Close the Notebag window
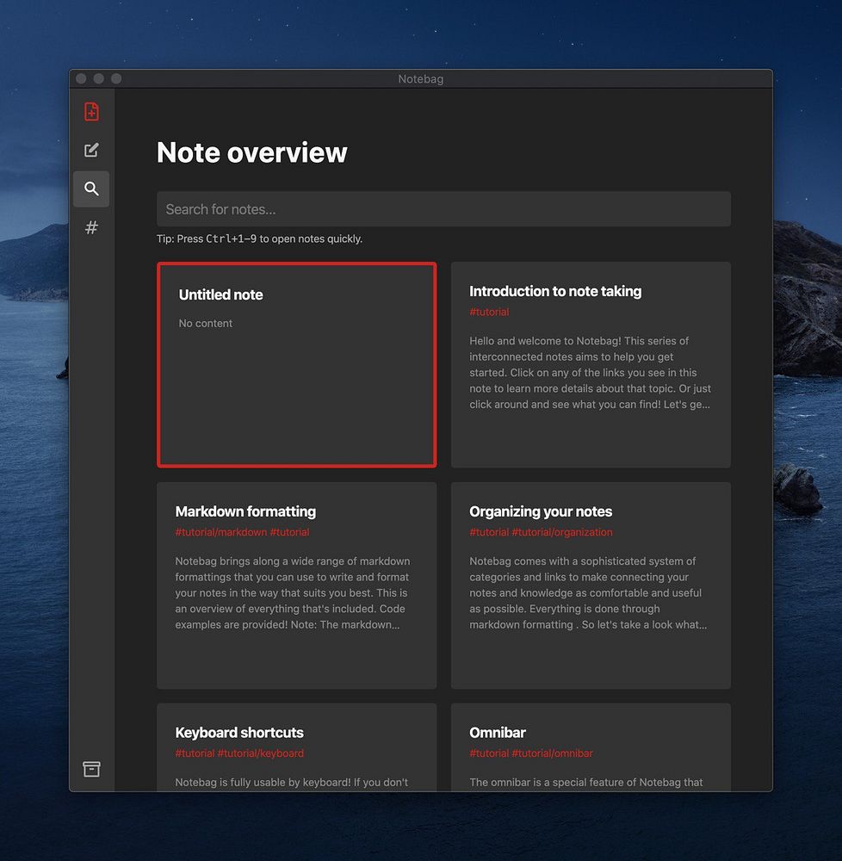 coord(81,78)
